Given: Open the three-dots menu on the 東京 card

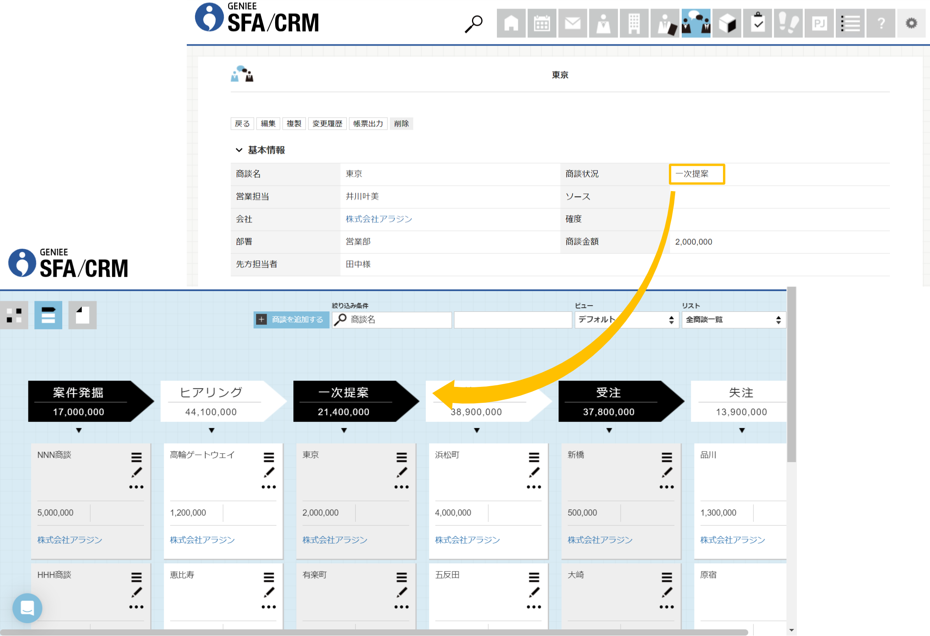Looking at the screenshot, I should click(401, 487).
